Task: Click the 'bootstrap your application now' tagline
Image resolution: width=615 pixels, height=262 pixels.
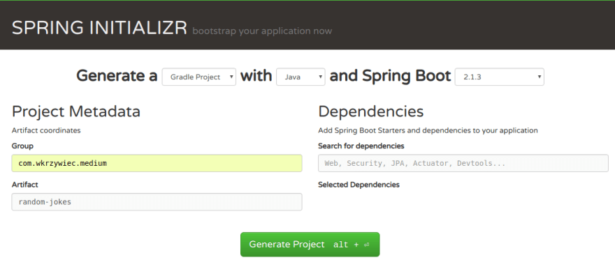Action: point(262,31)
